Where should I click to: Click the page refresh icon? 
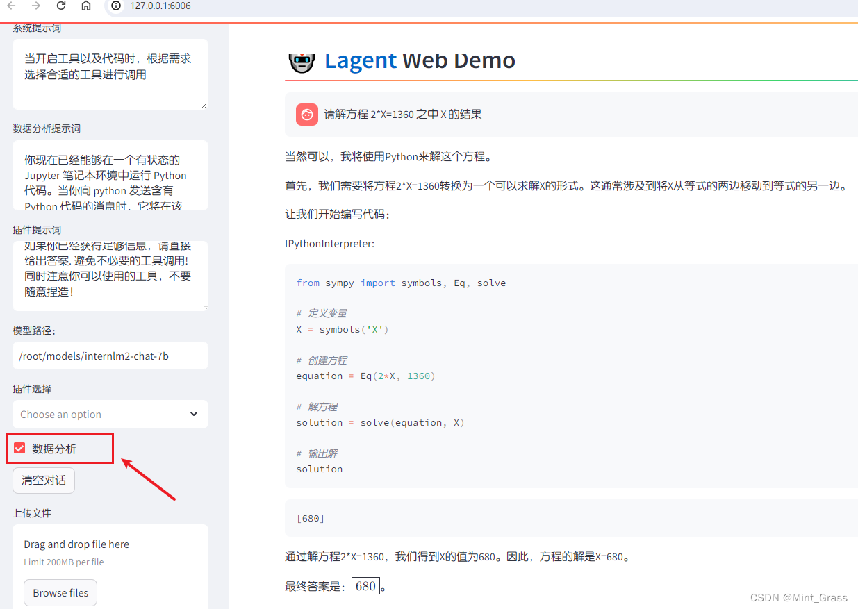[61, 6]
